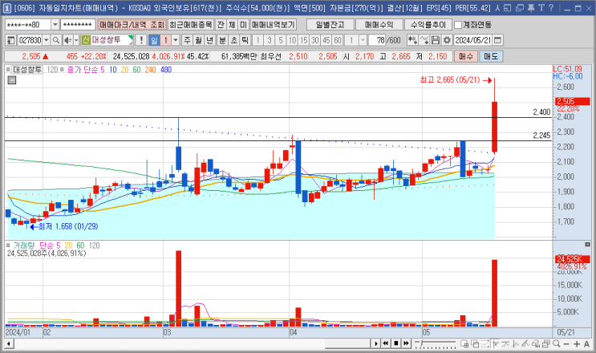Image resolution: width=596 pixels, height=353 pixels.
Task: Open the chart layout panel icon
Action: (10, 40)
